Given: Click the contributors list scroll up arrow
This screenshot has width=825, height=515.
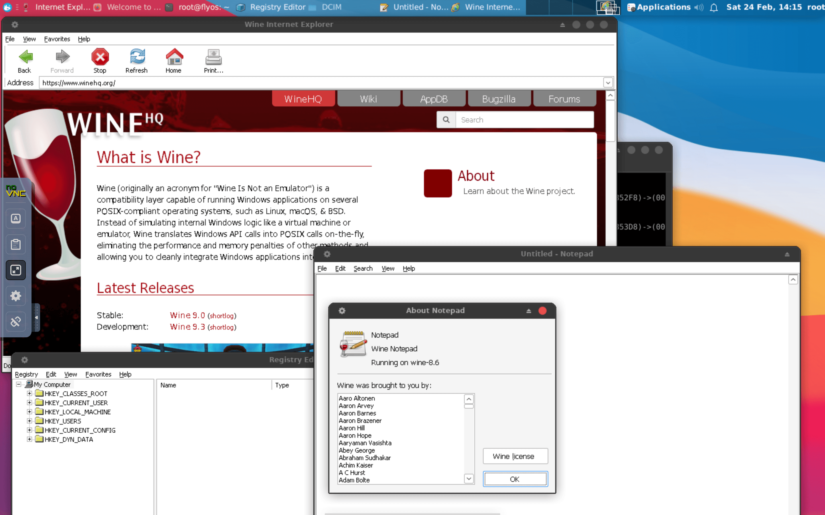Looking at the screenshot, I should (x=469, y=399).
